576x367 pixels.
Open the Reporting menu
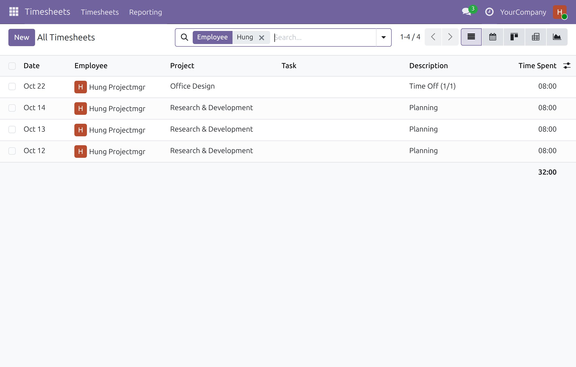coord(146,12)
